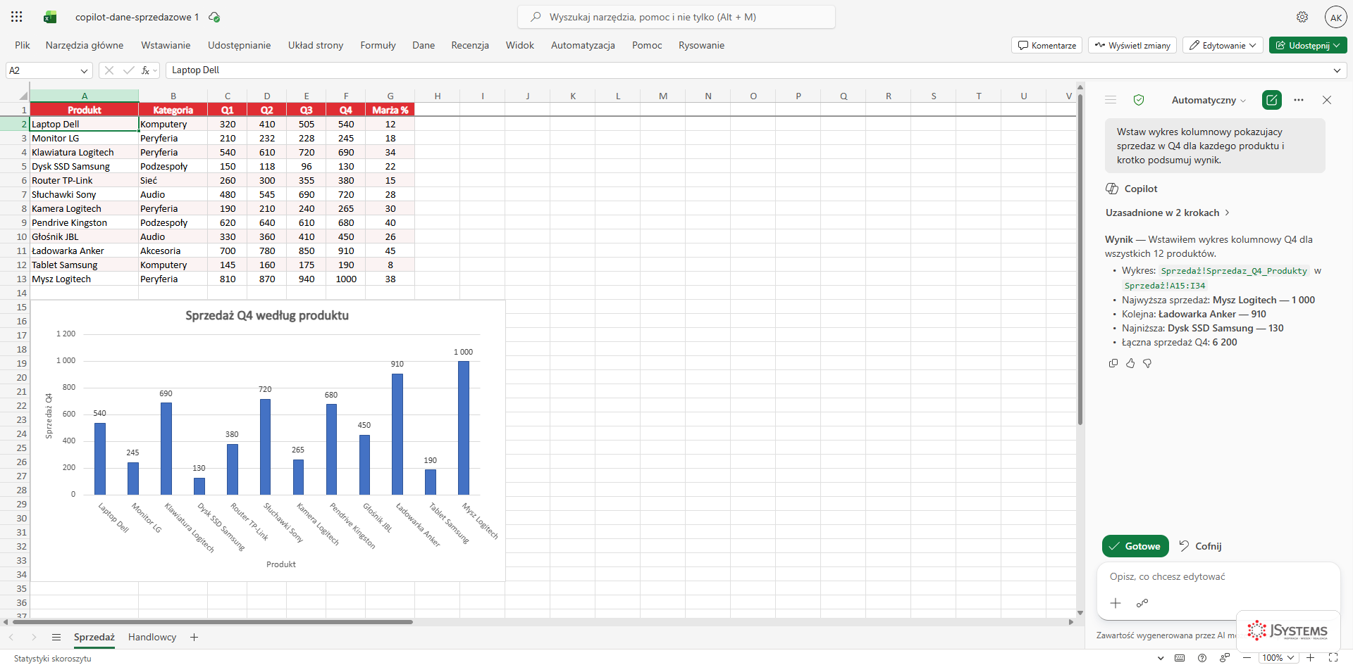Open the Copilot panel hamburger menu
Screen dimensions: 1353x665
1111,100
